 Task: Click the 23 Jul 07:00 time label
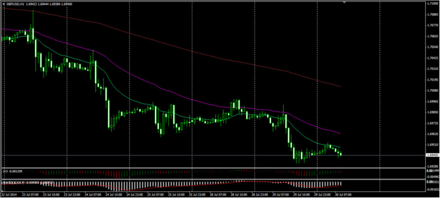[30, 195]
